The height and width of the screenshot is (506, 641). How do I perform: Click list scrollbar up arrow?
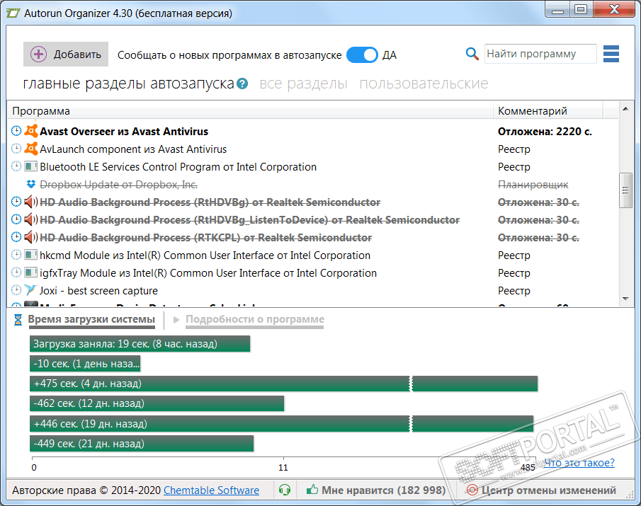(625, 109)
